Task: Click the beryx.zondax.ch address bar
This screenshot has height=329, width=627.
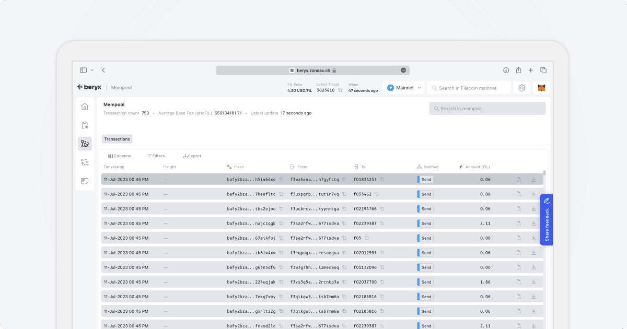Action: 312,70
